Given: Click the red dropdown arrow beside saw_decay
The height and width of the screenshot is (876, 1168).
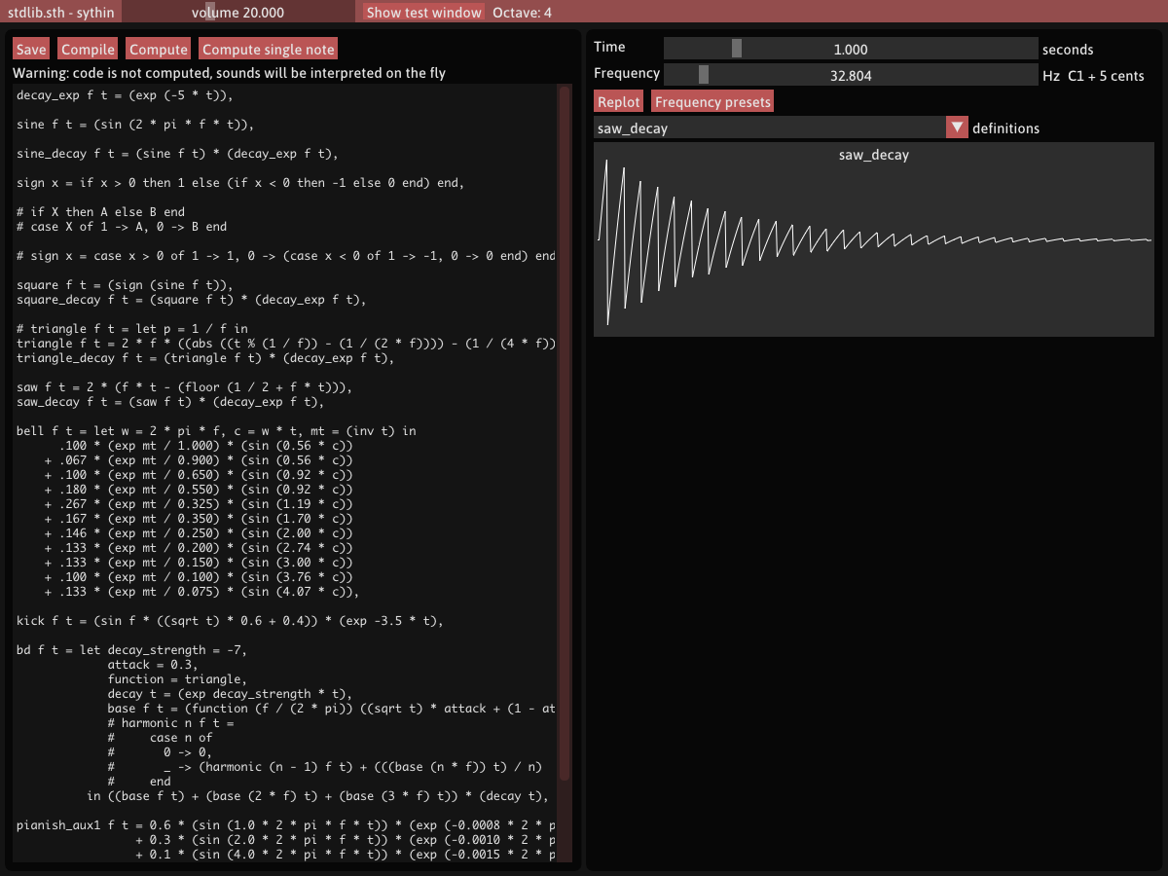Looking at the screenshot, I should tap(957, 128).
